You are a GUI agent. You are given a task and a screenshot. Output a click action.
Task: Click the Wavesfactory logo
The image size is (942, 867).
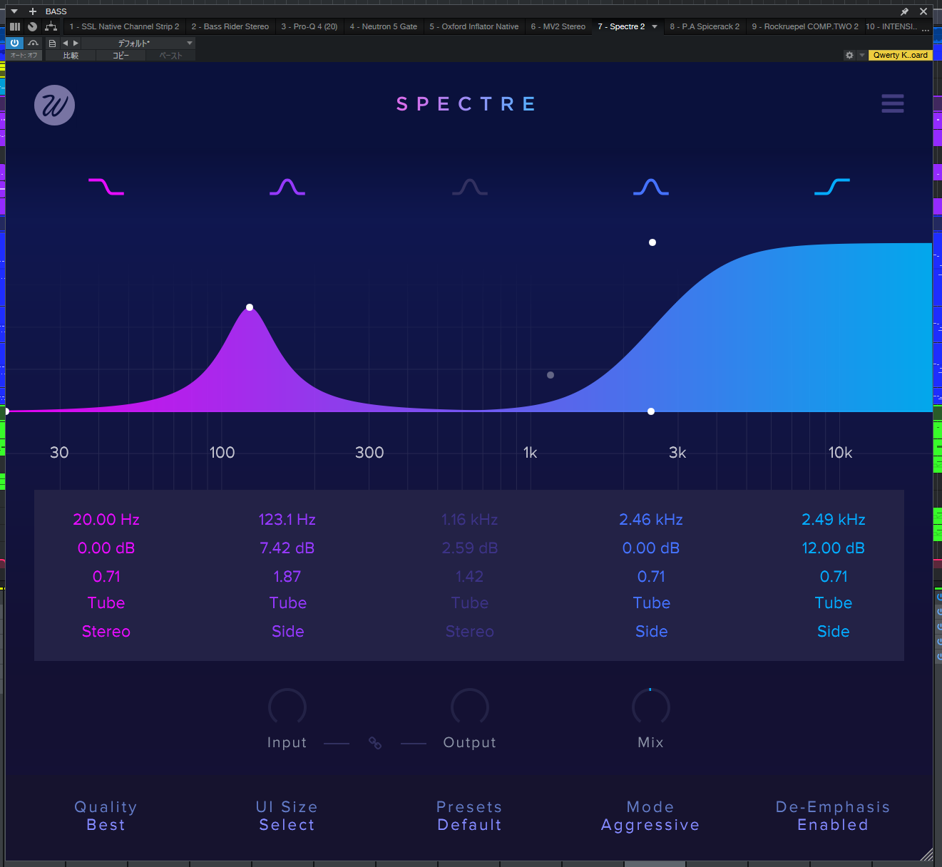(55, 106)
